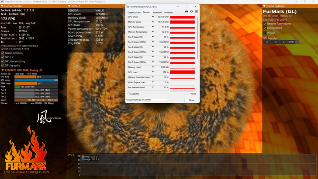Collapse the GIGABYTE RTX 5080 Gaming OC section

pos(3,70)
